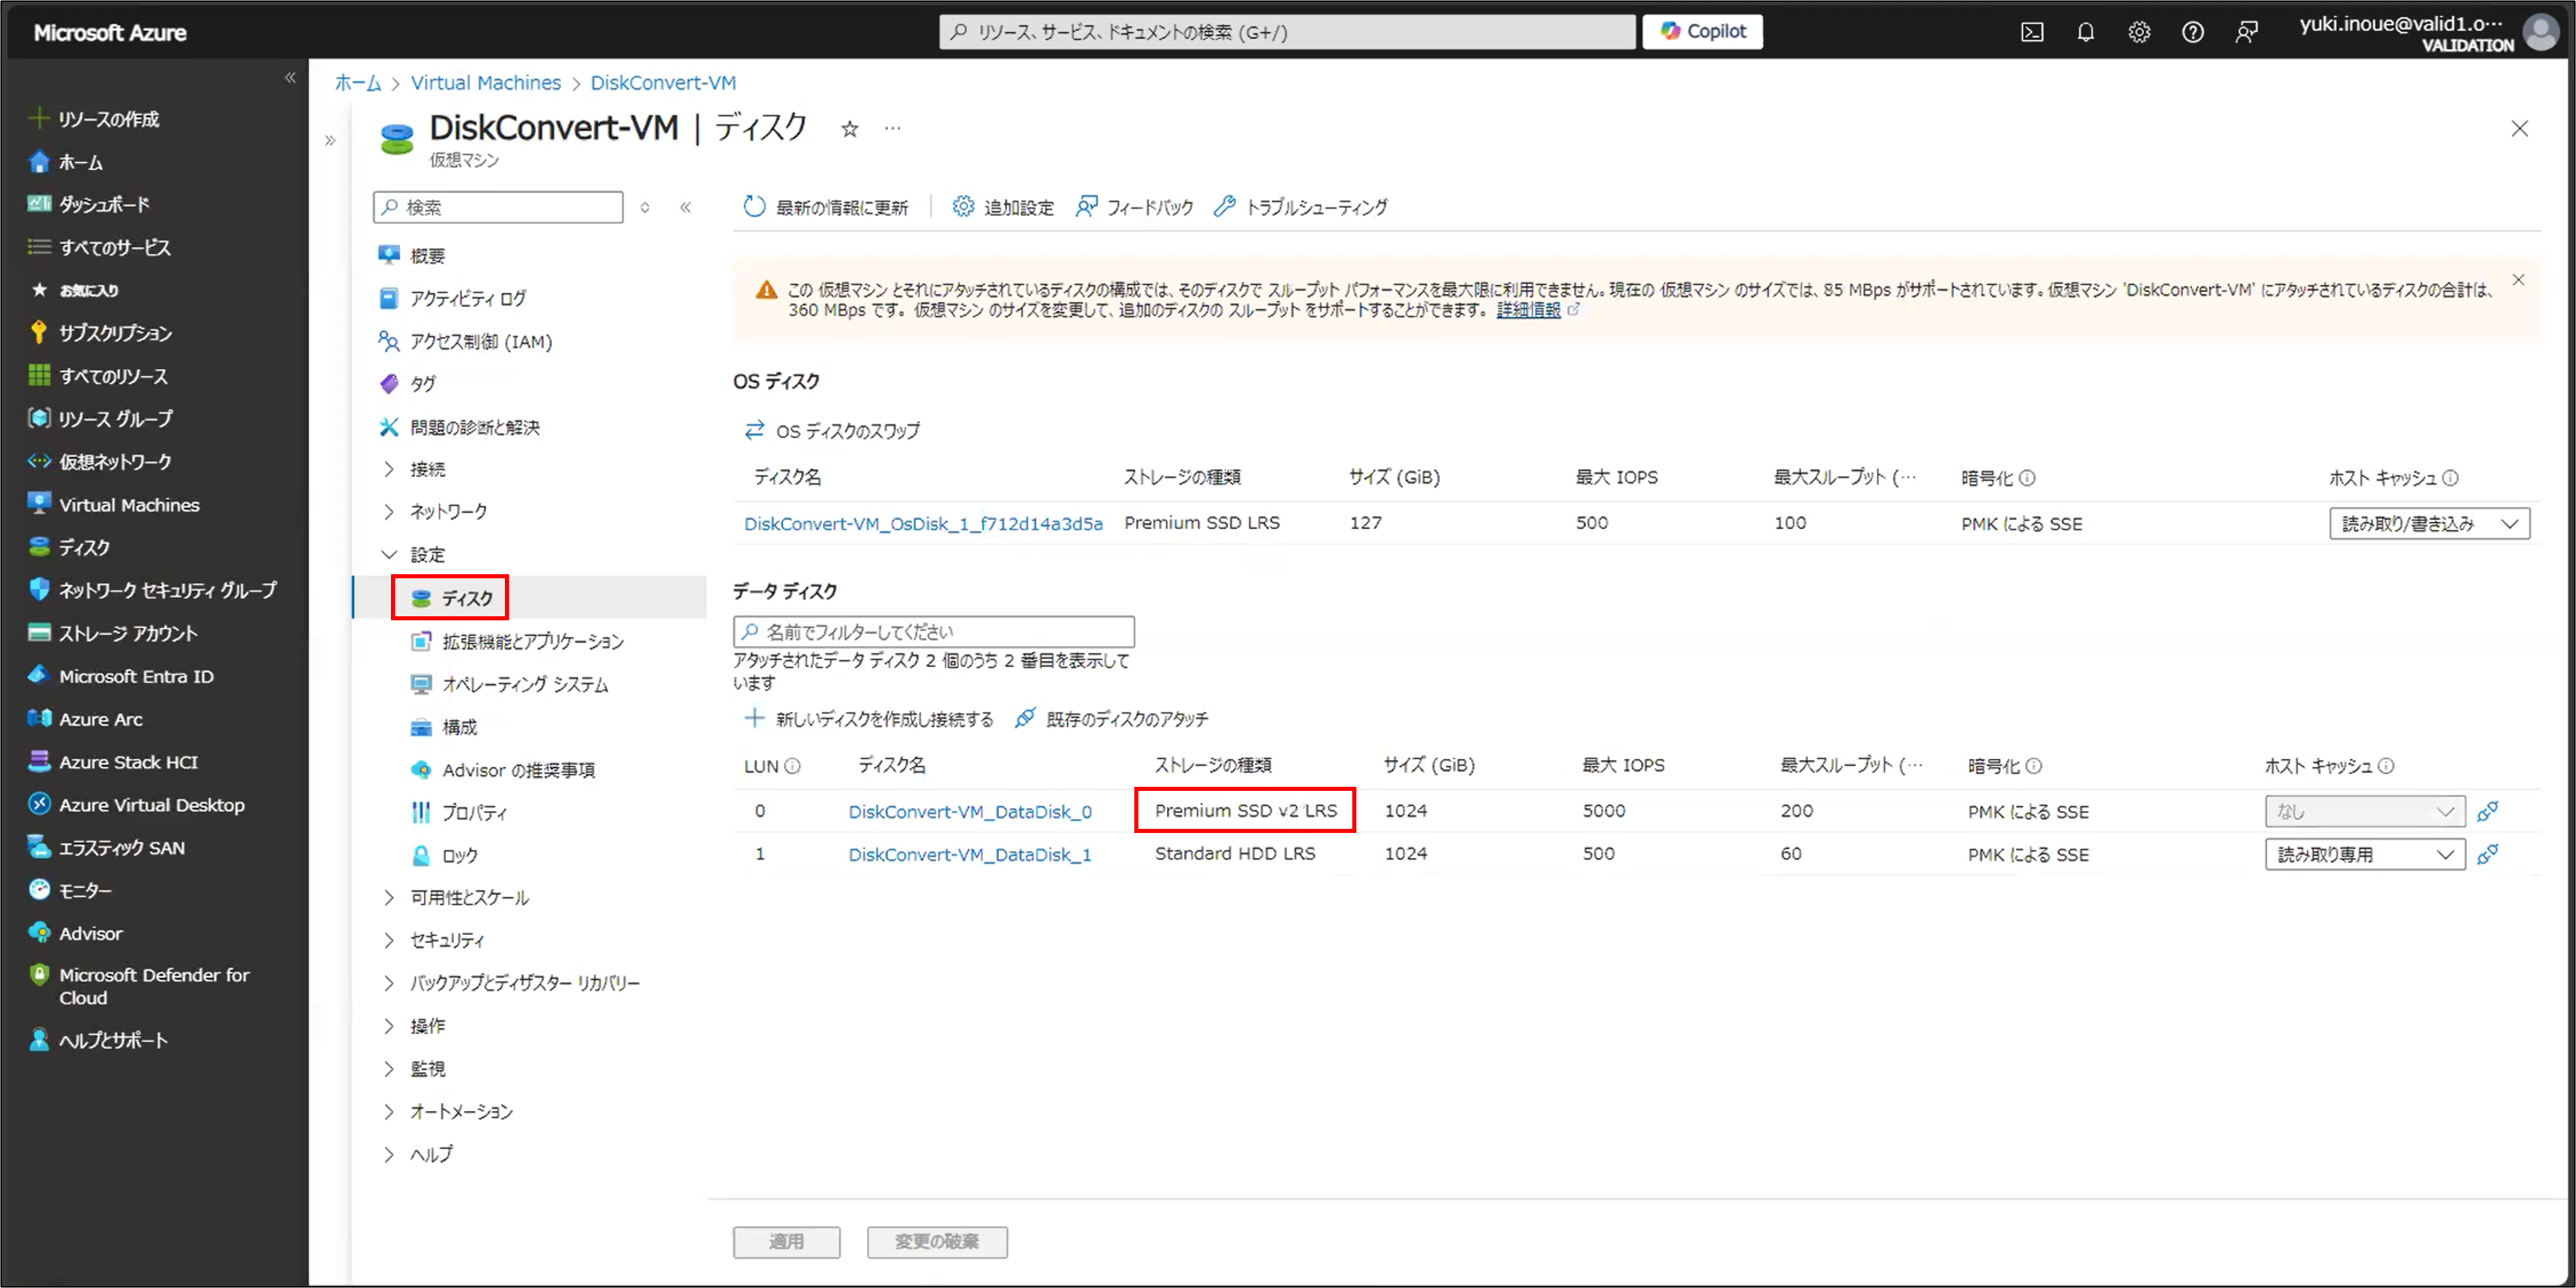Open LUN info icon in table header

792,766
